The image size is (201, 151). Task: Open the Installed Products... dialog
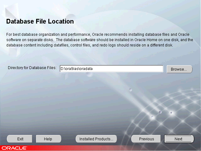tap(96, 139)
